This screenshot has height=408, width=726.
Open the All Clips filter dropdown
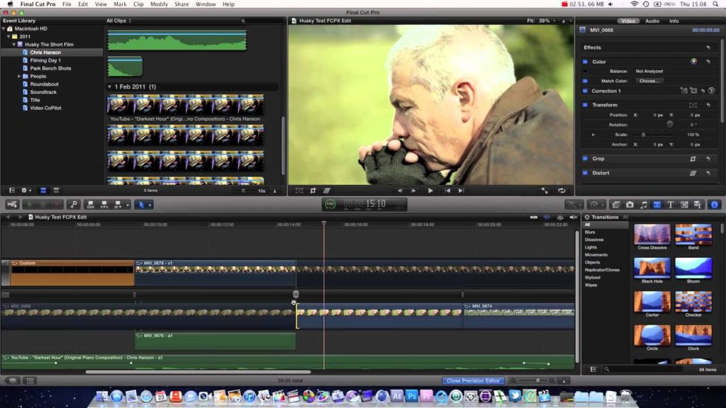tap(118, 21)
